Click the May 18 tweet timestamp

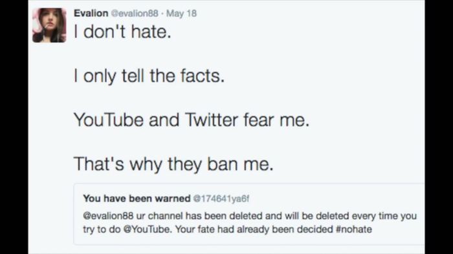point(181,14)
